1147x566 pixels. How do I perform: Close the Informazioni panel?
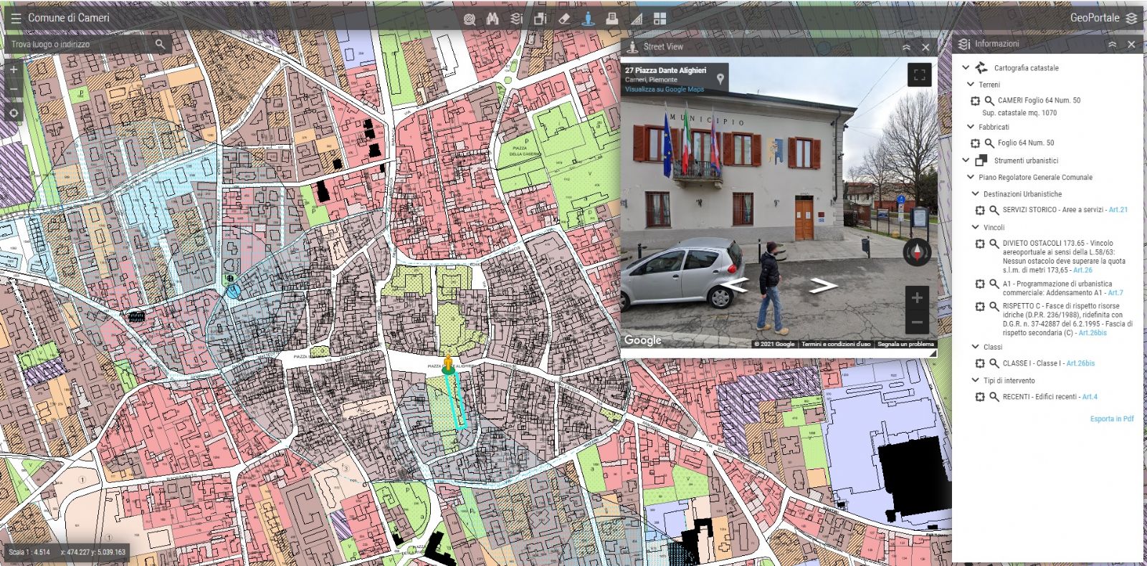(x=1131, y=44)
